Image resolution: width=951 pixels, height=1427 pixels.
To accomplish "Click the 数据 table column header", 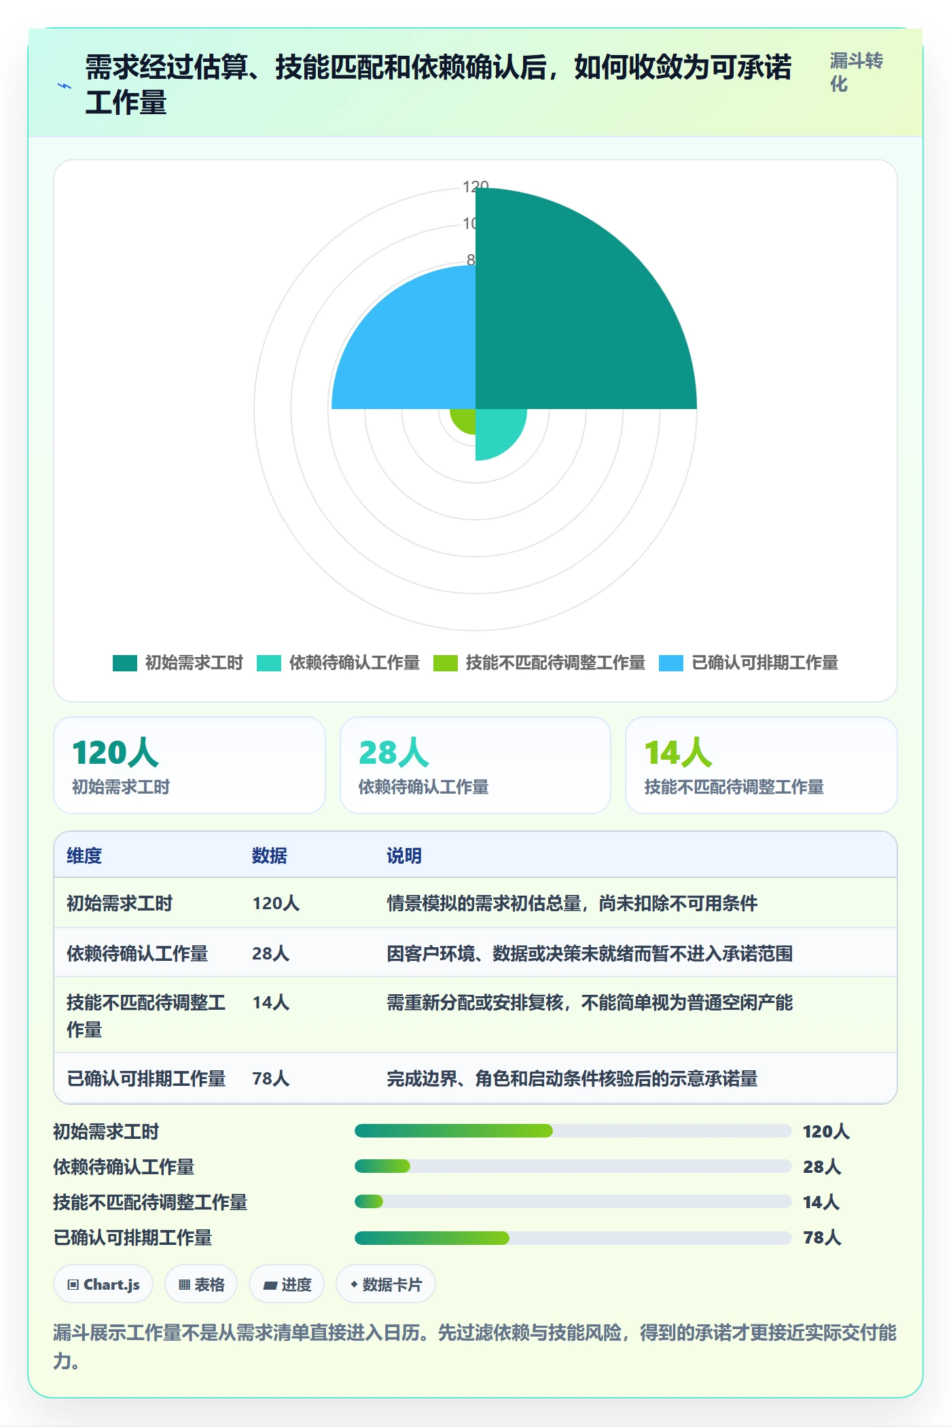I will [270, 856].
